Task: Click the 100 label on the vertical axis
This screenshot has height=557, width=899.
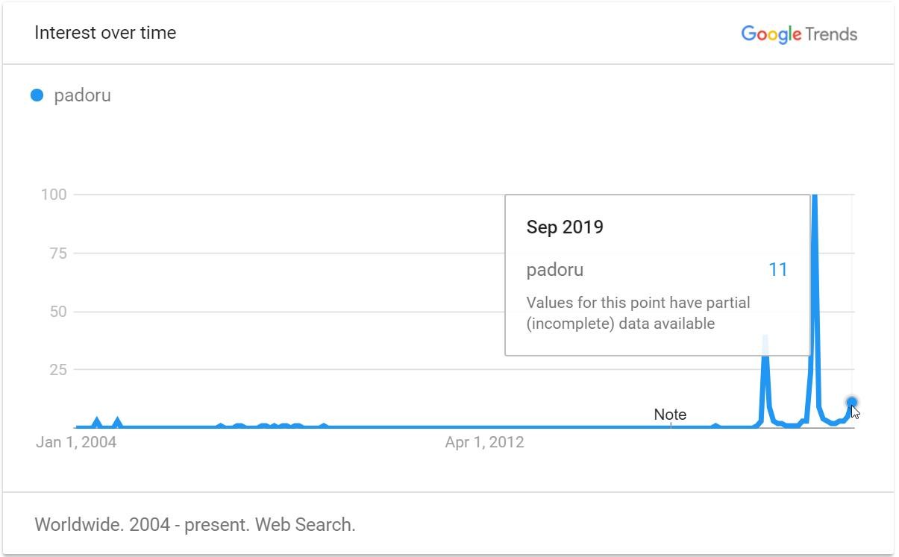Action: [54, 195]
